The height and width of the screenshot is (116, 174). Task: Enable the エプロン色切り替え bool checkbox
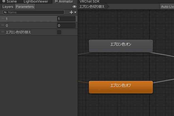pos(59,32)
